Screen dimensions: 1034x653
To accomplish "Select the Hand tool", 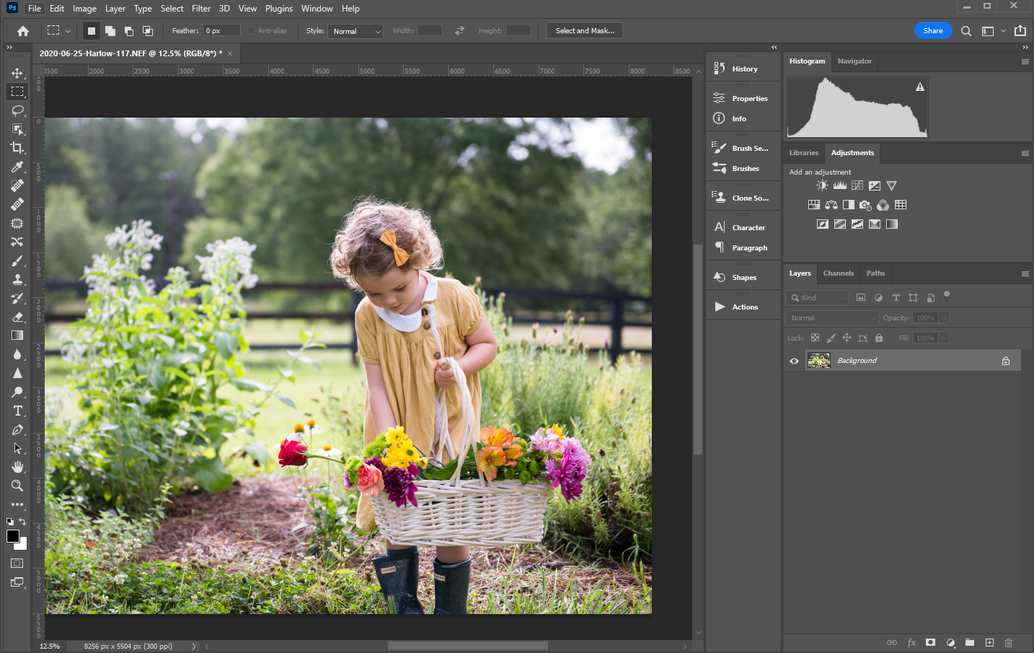I will point(17,467).
